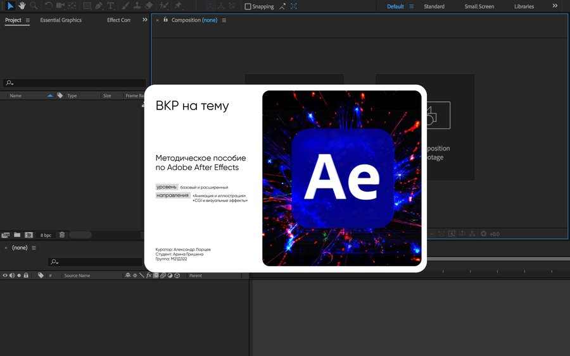
Task: Select the Type tool
Action: point(111,6)
